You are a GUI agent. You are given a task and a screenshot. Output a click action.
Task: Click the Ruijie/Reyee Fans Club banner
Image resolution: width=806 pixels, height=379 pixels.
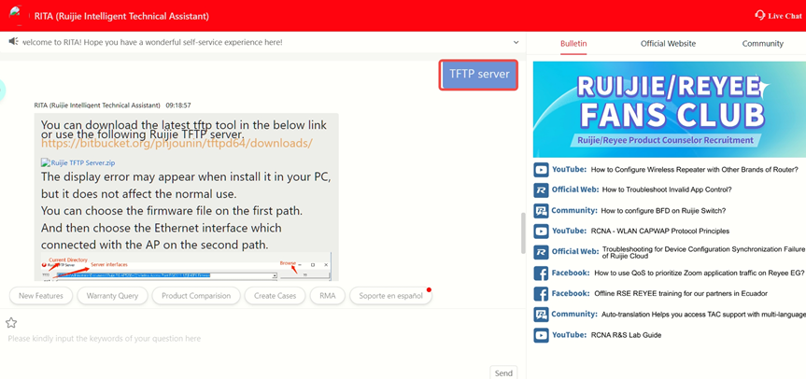click(670, 109)
